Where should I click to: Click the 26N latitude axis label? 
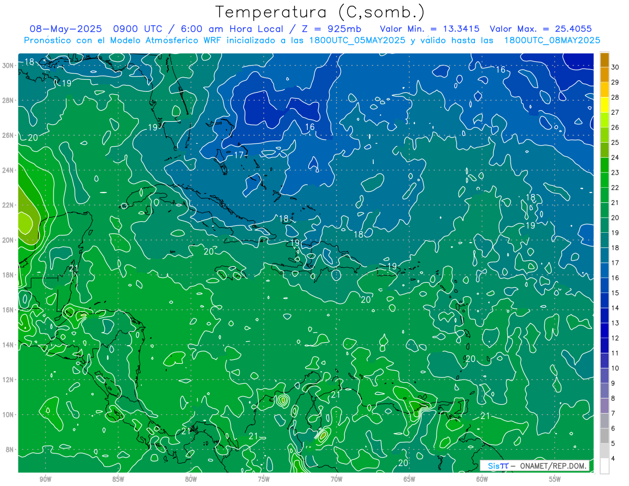8,135
